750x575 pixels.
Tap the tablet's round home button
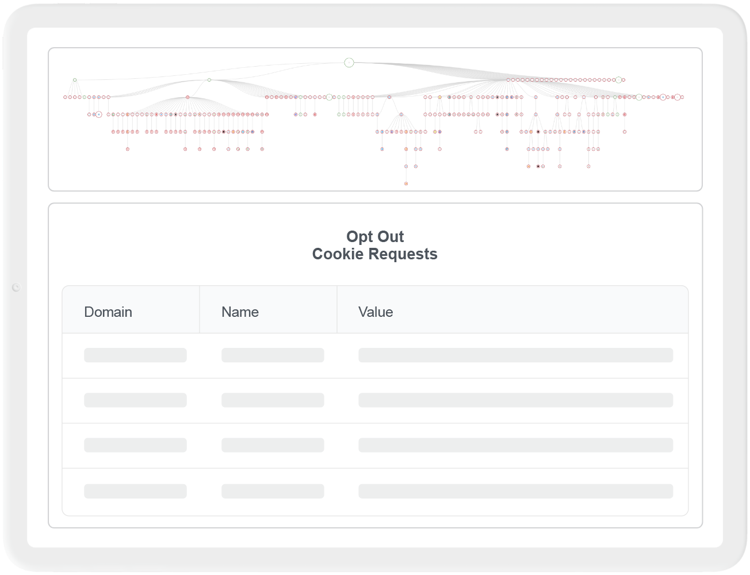point(16,287)
